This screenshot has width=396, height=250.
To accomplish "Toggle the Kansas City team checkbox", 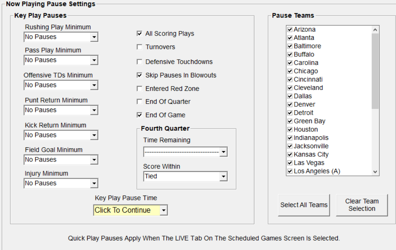I will click(290, 154).
